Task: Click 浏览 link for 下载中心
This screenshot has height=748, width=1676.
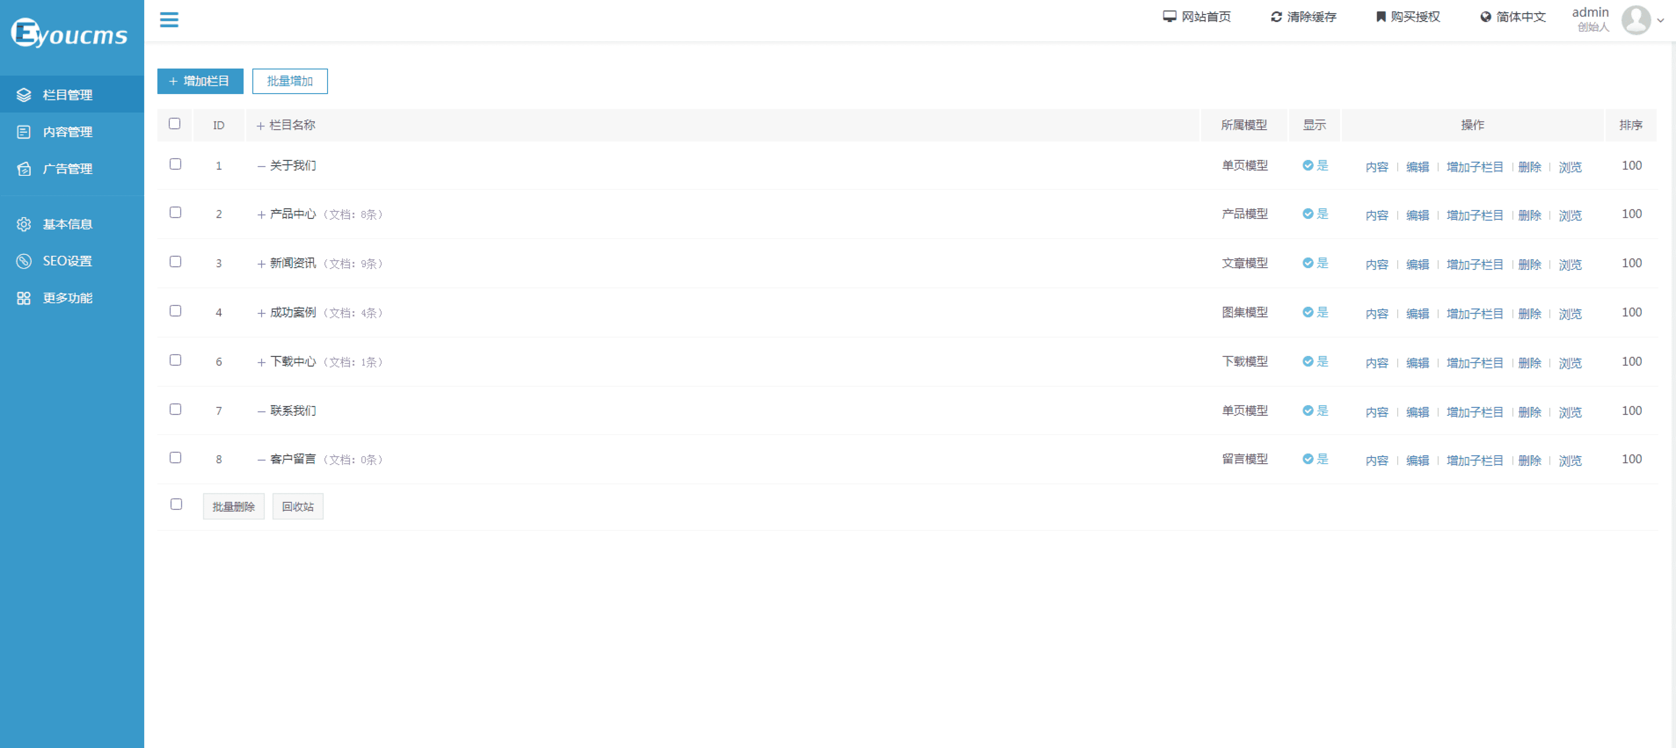Action: point(1570,363)
